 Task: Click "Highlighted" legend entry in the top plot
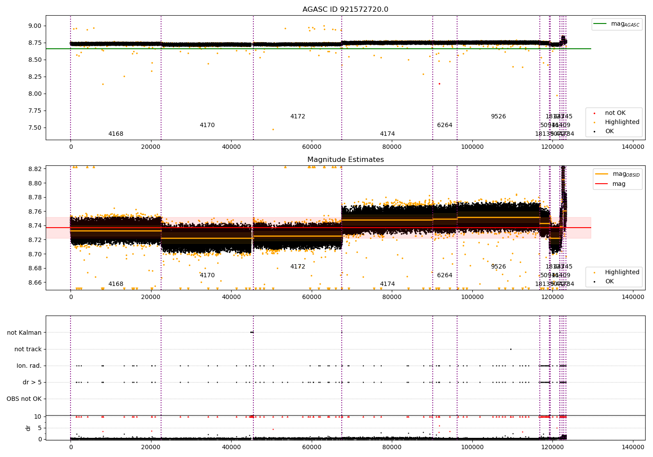click(622, 122)
